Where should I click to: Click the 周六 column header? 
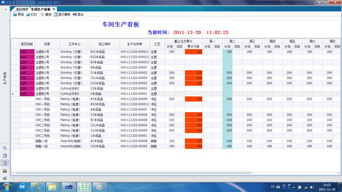313,41
